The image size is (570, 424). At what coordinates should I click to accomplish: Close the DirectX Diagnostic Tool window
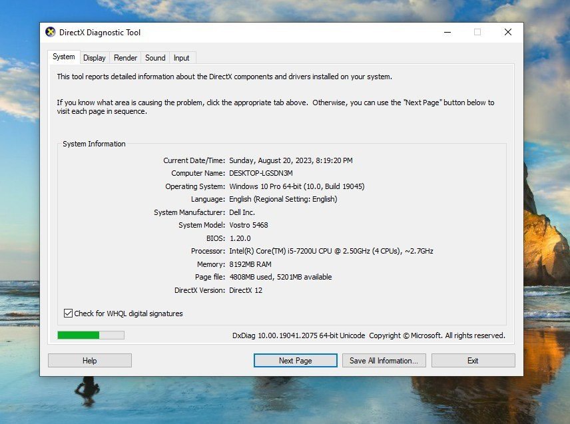click(x=507, y=32)
